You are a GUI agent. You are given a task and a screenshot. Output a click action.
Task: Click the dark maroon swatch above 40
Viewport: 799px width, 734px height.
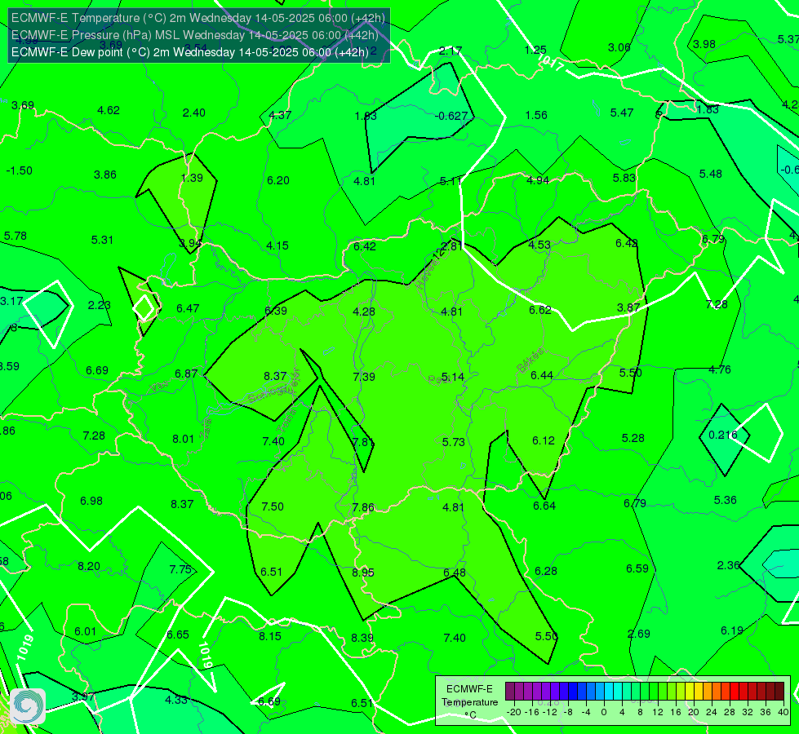779,692
